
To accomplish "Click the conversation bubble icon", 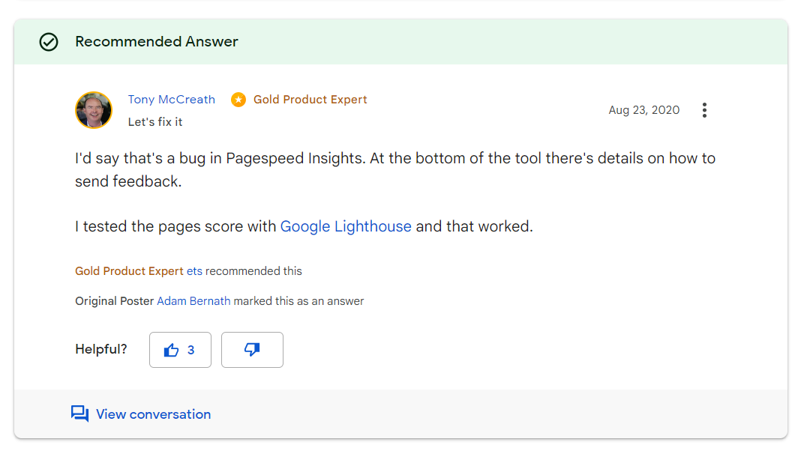I will (x=79, y=414).
